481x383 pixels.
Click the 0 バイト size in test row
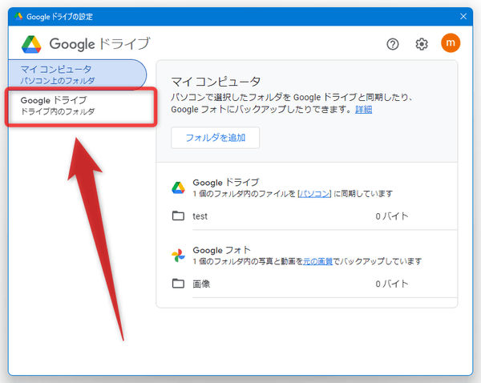click(x=392, y=216)
